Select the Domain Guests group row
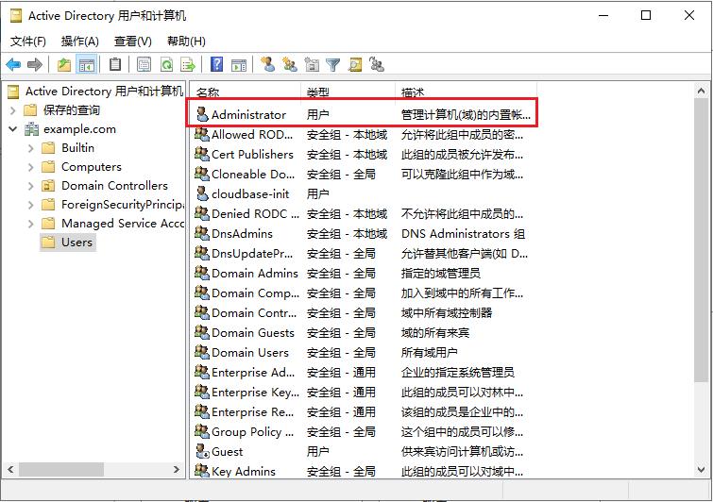The width and height of the screenshot is (713, 502). tap(364, 332)
